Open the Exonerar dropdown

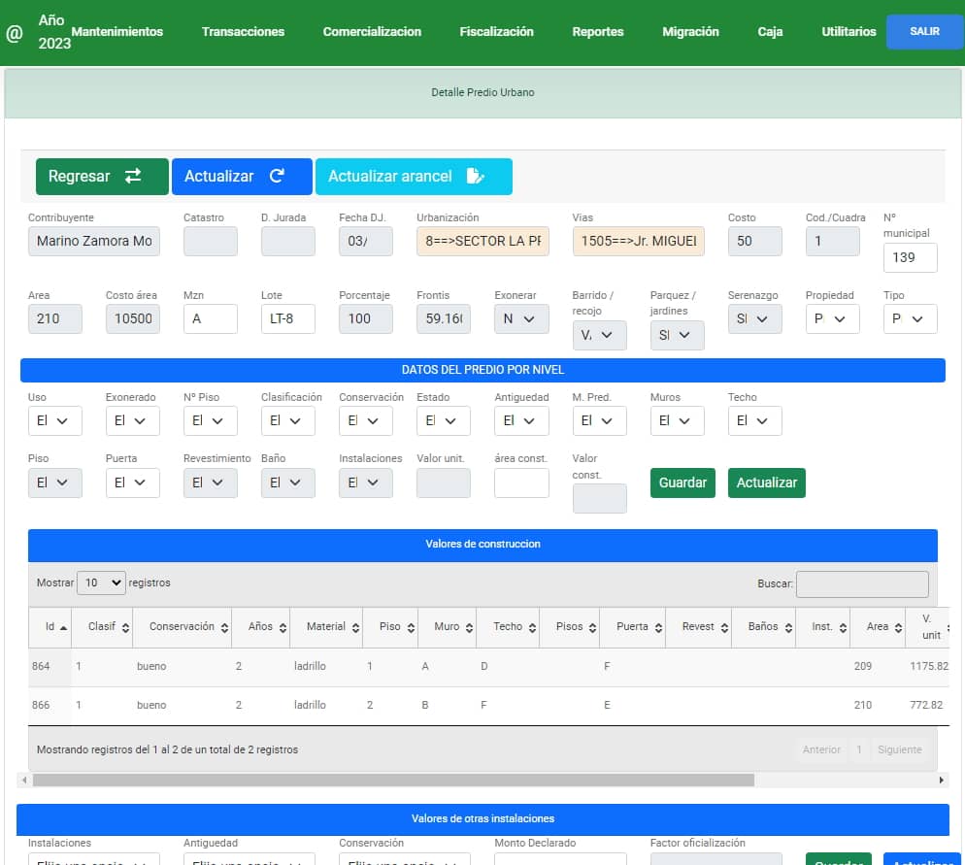point(521,318)
